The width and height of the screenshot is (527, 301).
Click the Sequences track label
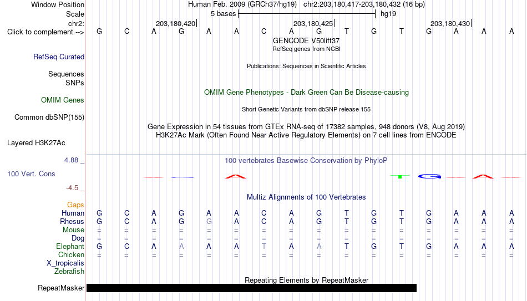66,74
